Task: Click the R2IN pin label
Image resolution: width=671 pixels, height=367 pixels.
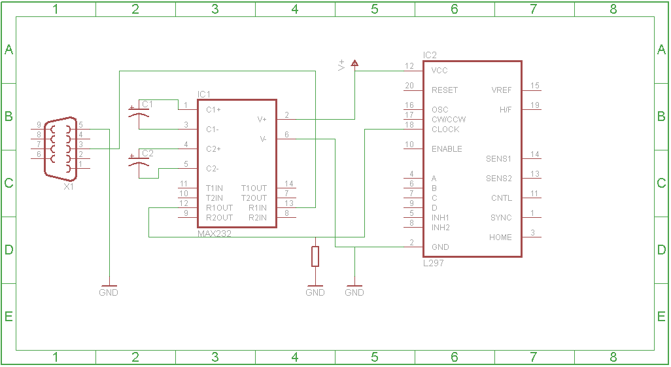Action: coord(258,218)
